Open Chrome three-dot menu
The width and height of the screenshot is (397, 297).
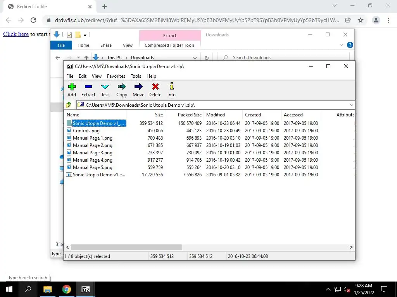click(388, 20)
